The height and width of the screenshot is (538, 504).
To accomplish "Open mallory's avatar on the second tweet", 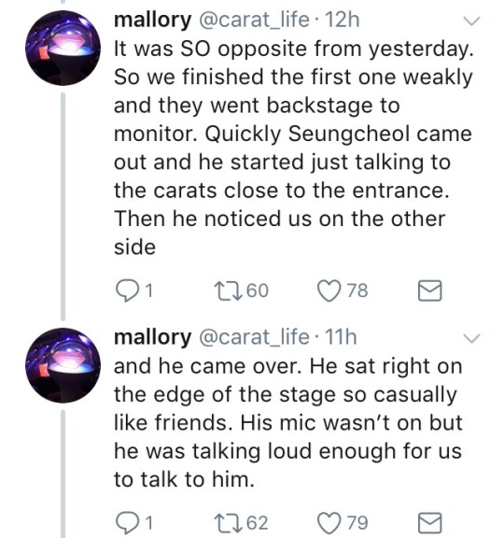I will (63, 365).
